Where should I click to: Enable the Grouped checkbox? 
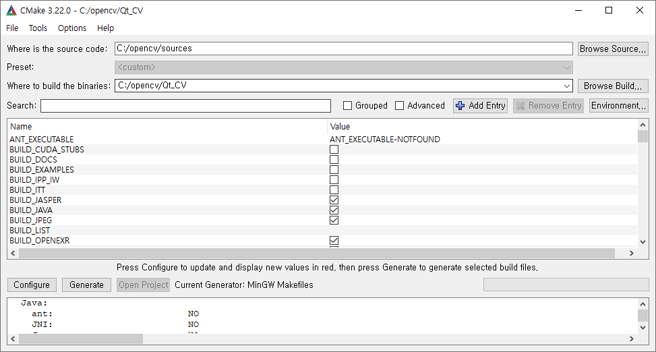tap(347, 106)
